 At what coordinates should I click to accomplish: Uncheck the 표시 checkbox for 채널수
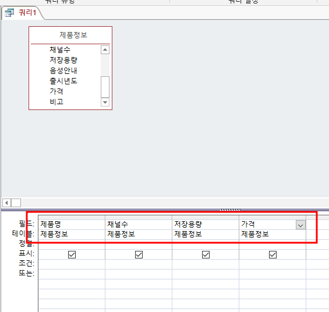tap(139, 254)
